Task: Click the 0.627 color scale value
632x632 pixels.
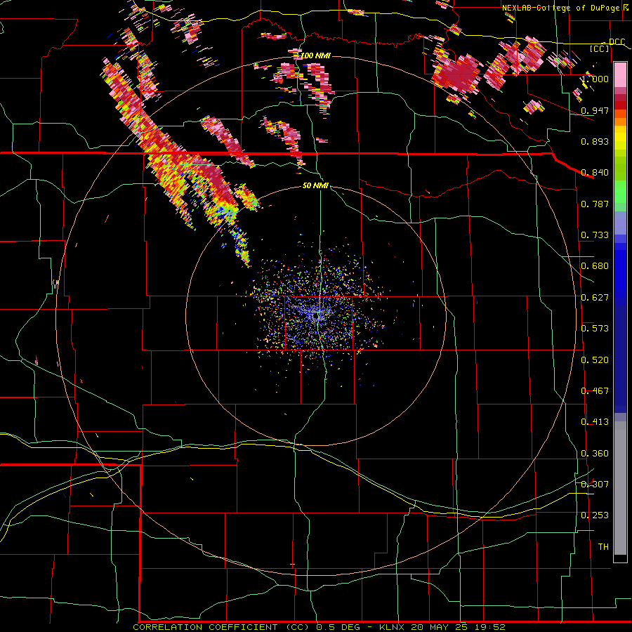Action: 595,298
